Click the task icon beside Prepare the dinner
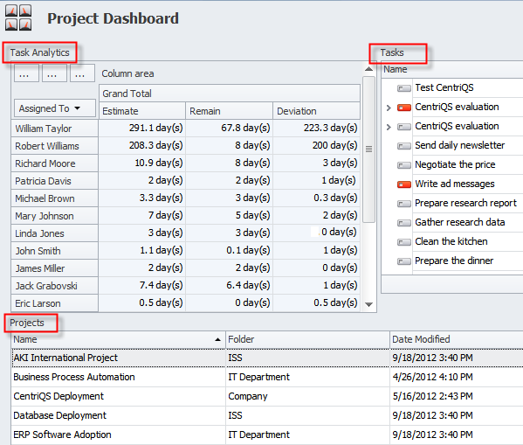Screen dimensions: 523x445 tap(404, 261)
